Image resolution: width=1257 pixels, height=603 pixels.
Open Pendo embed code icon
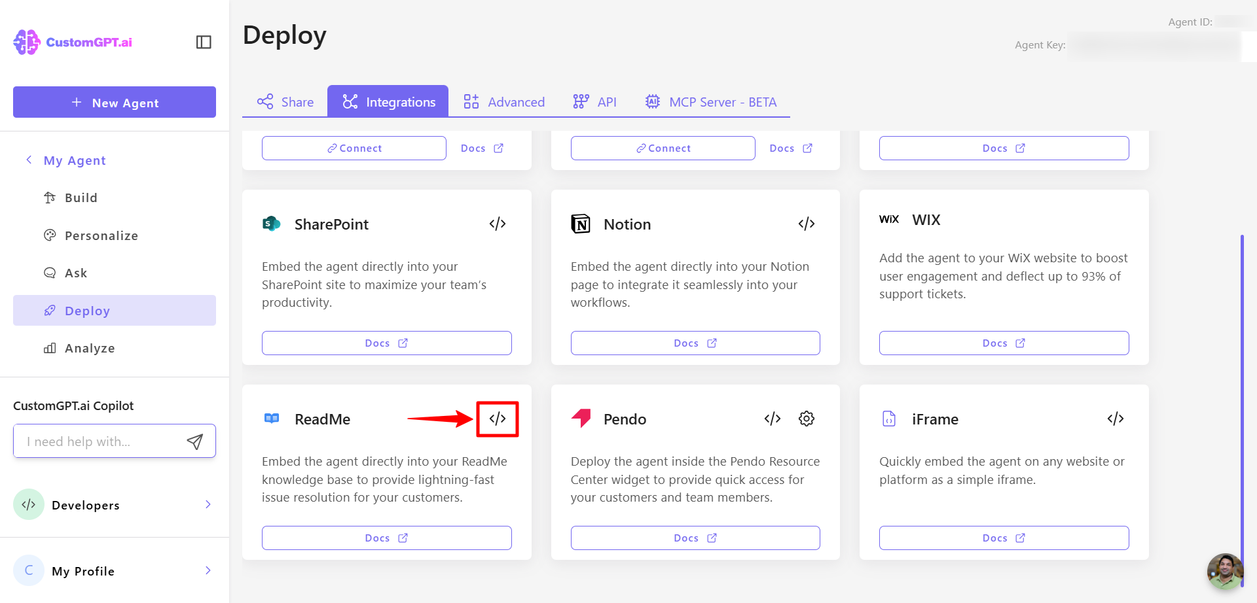[x=773, y=419]
